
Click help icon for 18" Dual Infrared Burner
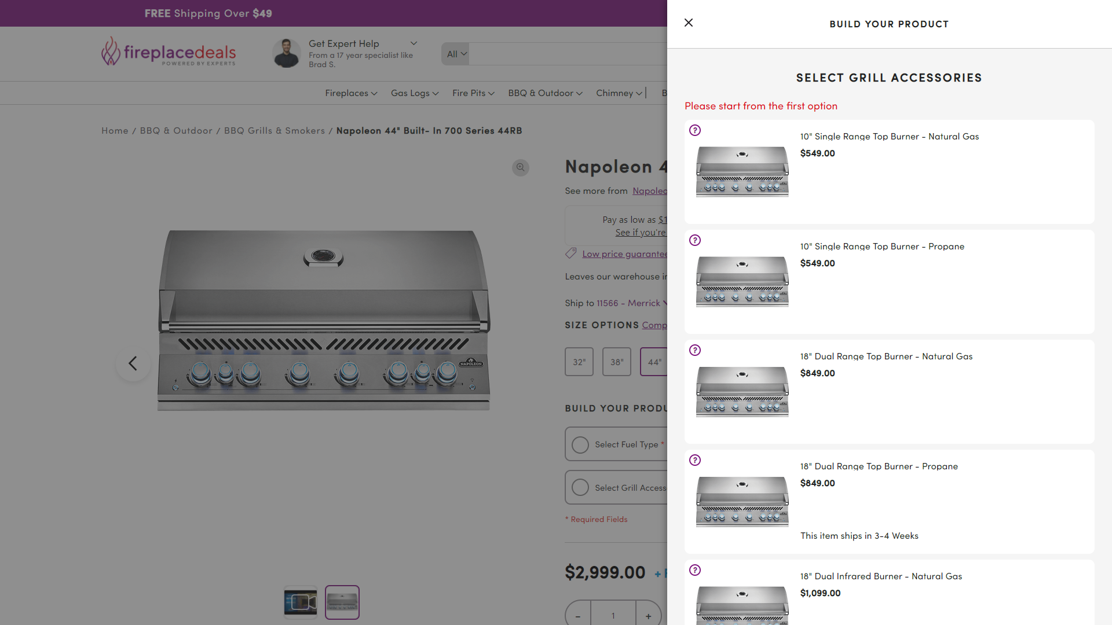click(695, 570)
